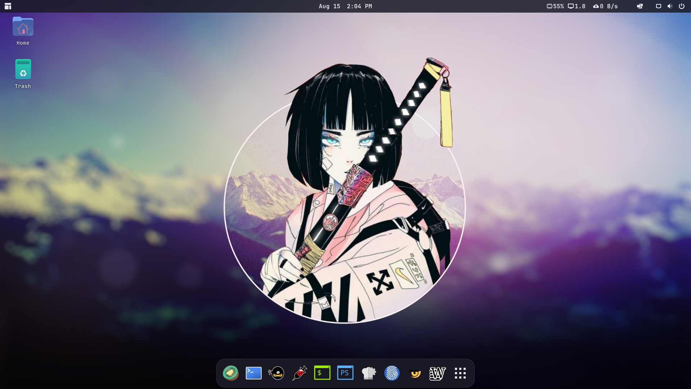Launch the kiwi-icon application
This screenshot has height=389, width=691.
click(231, 373)
